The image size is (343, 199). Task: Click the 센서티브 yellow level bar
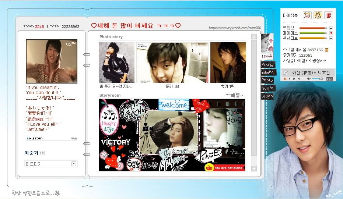(x=313, y=38)
